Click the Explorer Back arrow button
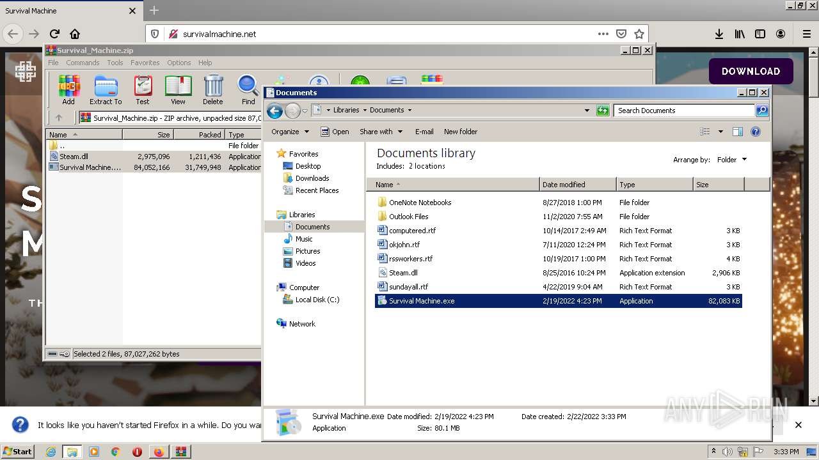 pyautogui.click(x=274, y=111)
